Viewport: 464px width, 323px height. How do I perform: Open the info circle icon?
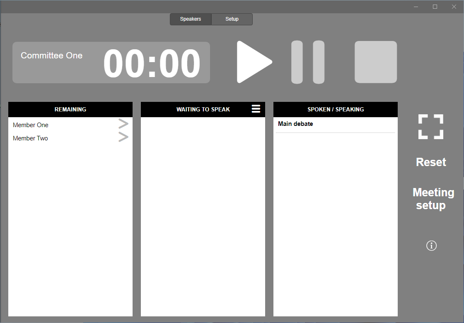(431, 246)
